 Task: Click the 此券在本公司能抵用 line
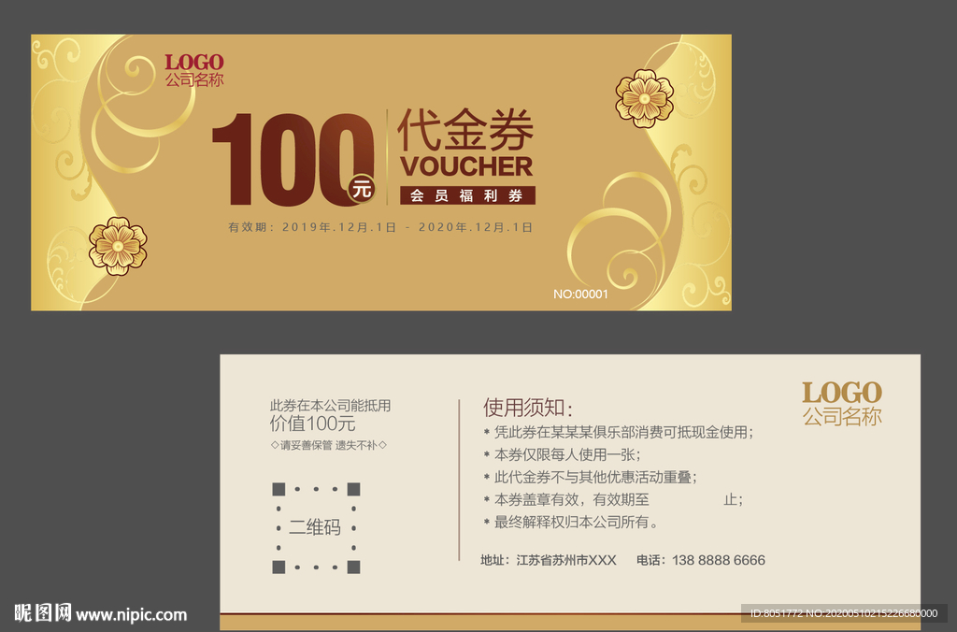point(330,406)
